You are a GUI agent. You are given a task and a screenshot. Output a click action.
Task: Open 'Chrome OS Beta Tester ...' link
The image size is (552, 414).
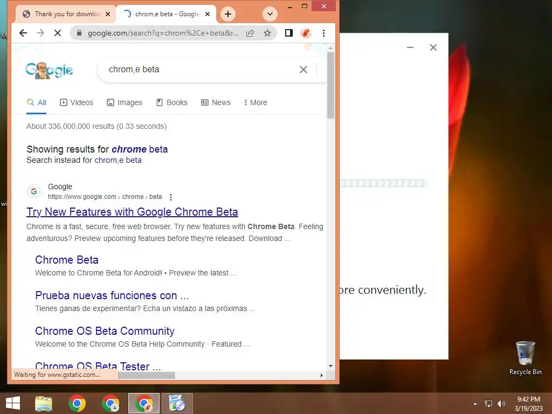[x=98, y=366]
